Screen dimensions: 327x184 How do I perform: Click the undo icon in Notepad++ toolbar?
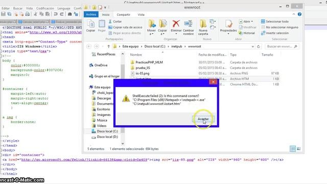(x=56, y=14)
